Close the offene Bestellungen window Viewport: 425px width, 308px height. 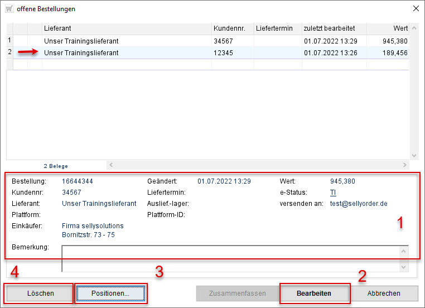[415, 8]
